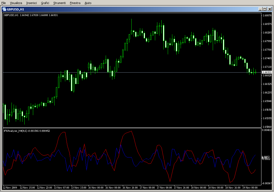The height and width of the screenshot is (192, 274).
Task: Open the Finestra menu
Action: tap(75, 3)
